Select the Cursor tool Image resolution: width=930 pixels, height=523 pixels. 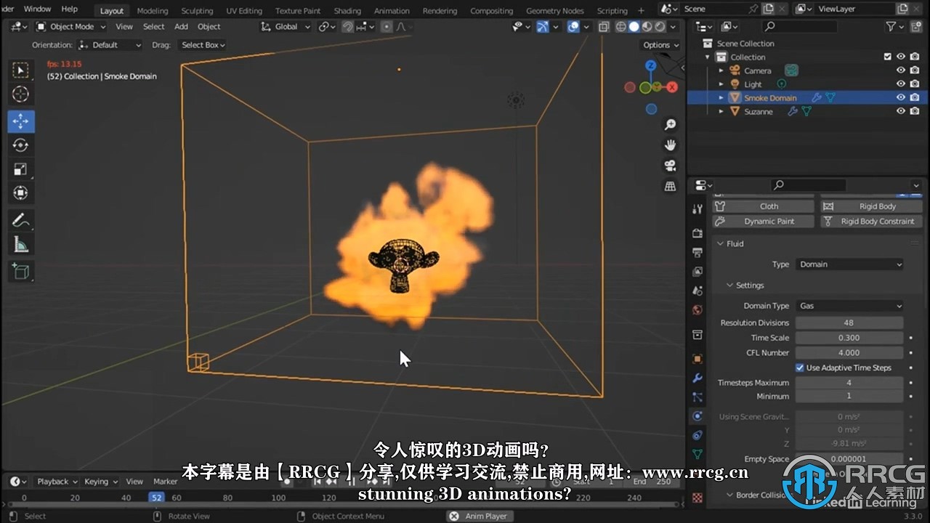[21, 94]
